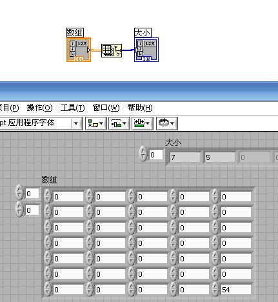Screen dimensions: 278x302
Task: Click the 大小 label on front panel
Action: (x=173, y=143)
